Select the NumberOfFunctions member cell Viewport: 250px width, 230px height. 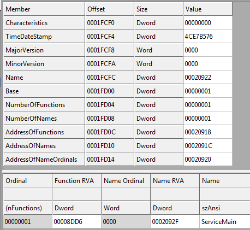point(44,105)
